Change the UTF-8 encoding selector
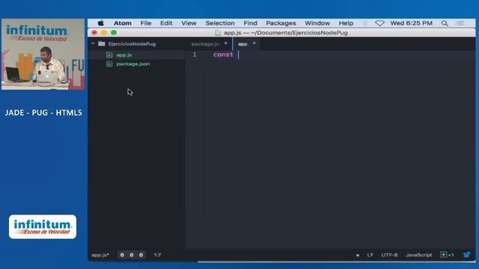The height and width of the screenshot is (269, 479). tap(389, 255)
